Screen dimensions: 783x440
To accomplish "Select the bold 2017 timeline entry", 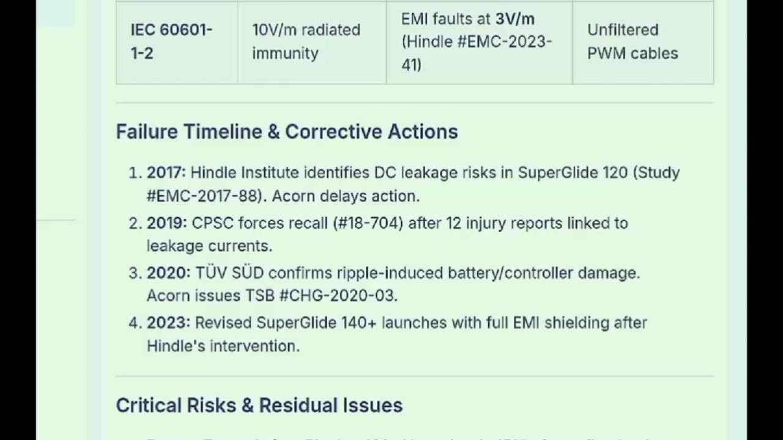I will point(166,173).
